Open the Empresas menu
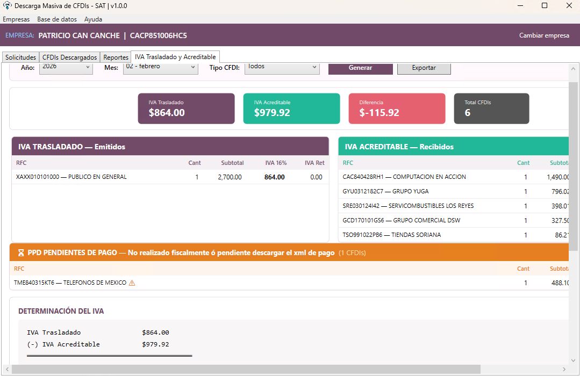580x376 pixels. click(16, 19)
